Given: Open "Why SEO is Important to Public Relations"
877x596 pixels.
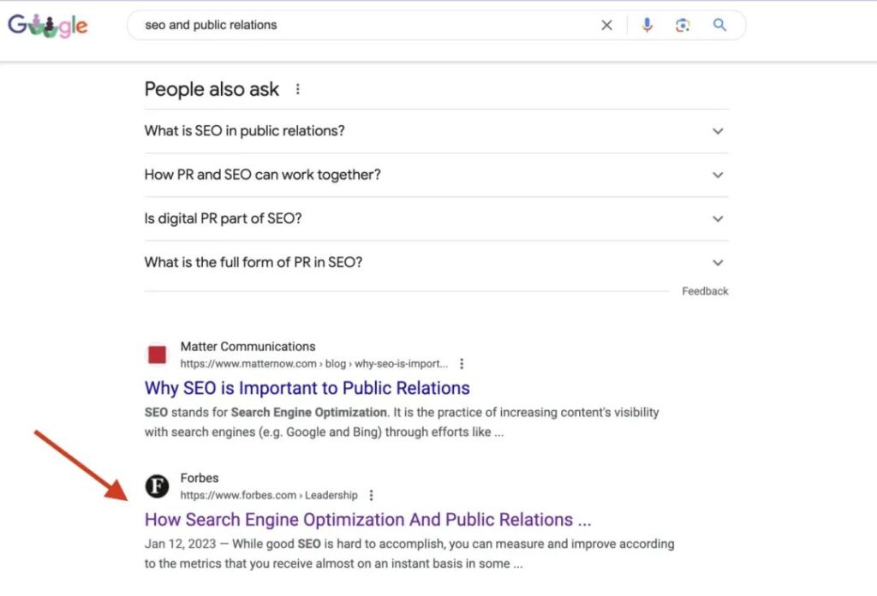Looking at the screenshot, I should (x=307, y=388).
